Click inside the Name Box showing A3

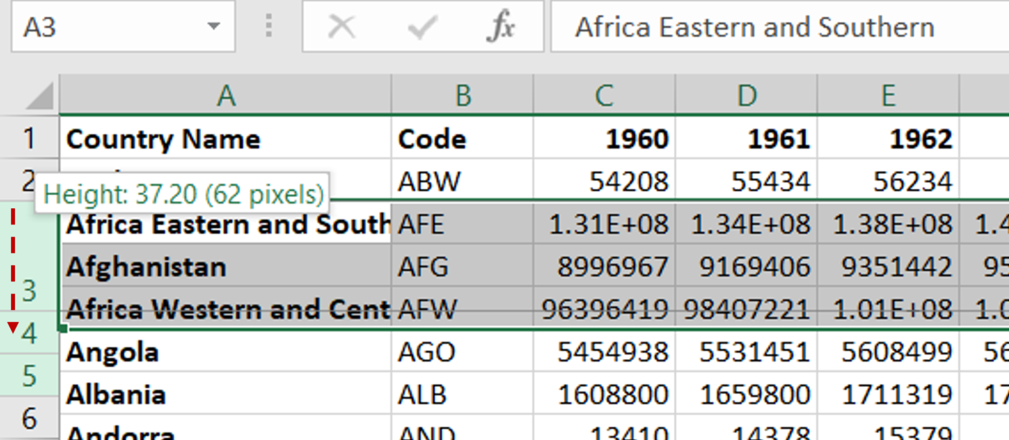(99, 27)
